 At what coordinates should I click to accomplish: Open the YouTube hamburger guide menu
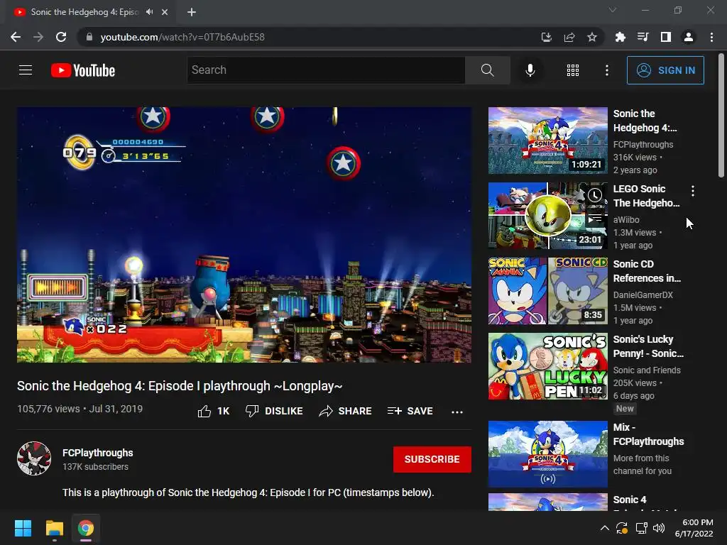coord(26,70)
